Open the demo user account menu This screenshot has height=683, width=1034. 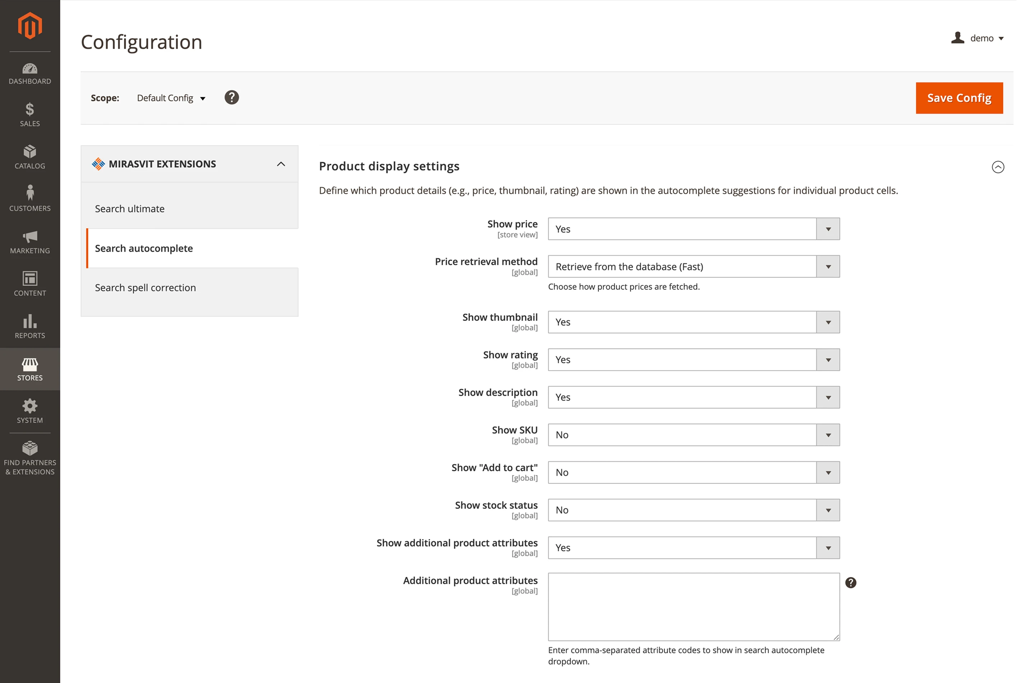(979, 38)
